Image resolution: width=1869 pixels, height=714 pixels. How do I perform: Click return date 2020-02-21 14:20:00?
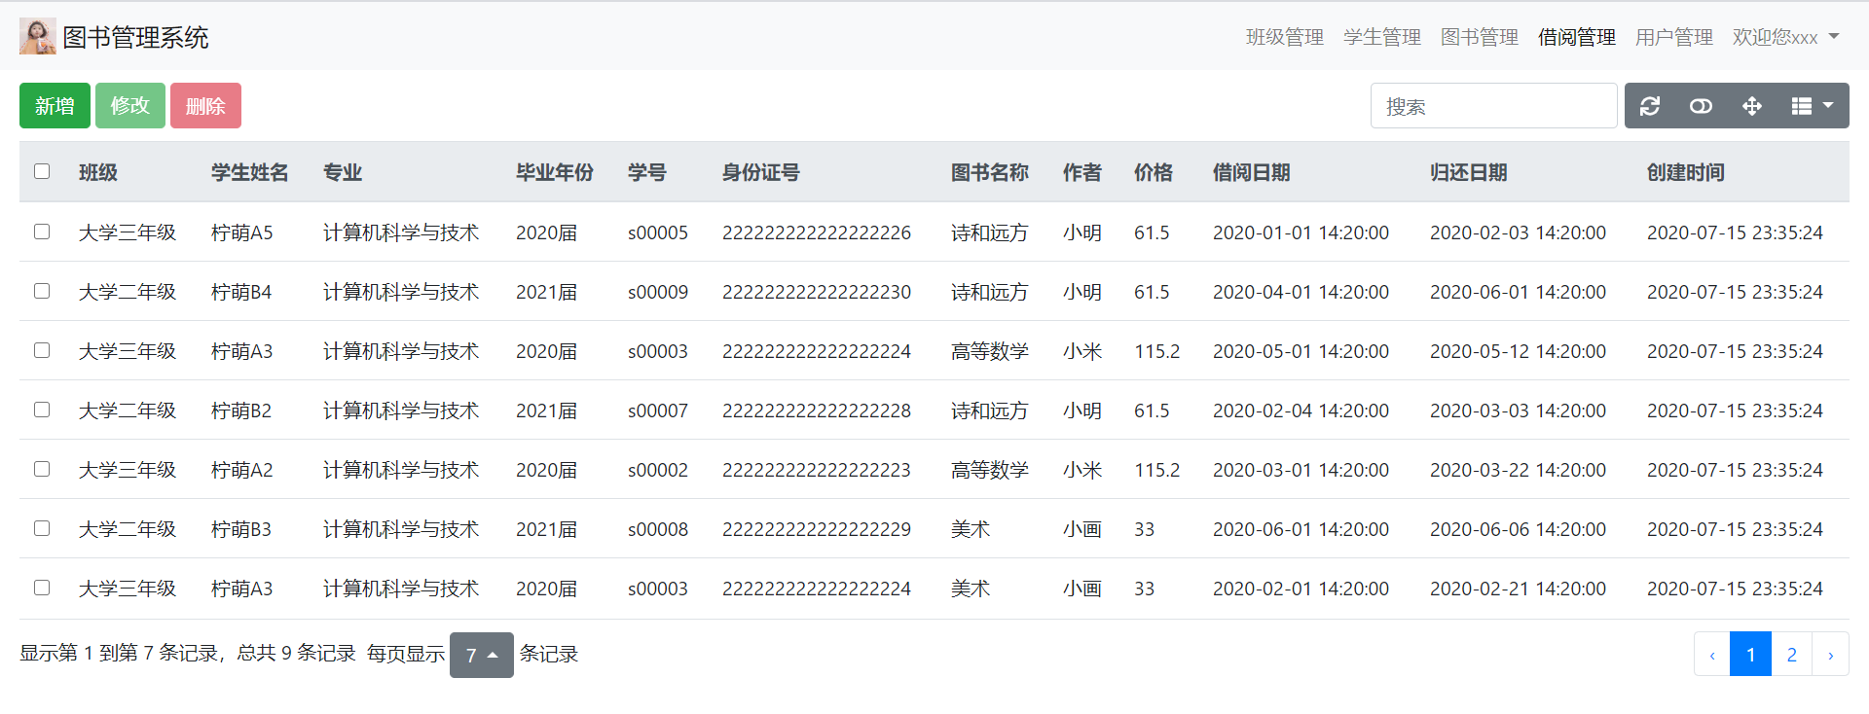click(x=1518, y=589)
